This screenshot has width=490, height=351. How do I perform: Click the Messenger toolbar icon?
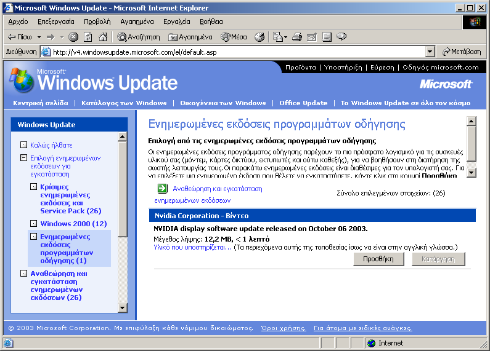click(341, 37)
